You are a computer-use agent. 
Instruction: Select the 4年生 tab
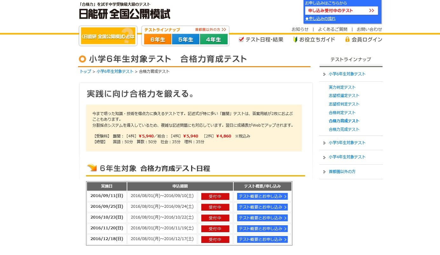[214, 39]
